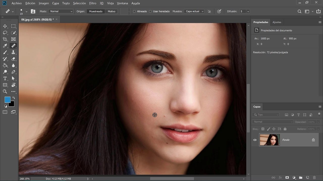This screenshot has height=181, width=323.
Task: Select the Zoom tool
Action: coord(5,92)
